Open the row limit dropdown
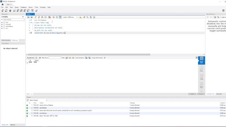The width and height of the screenshot is (226, 127). [70, 17]
